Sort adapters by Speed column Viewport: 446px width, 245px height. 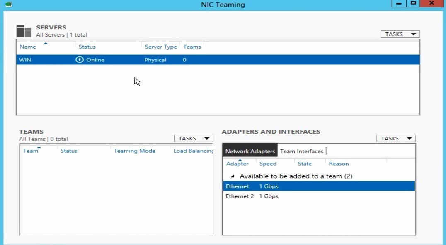point(268,164)
